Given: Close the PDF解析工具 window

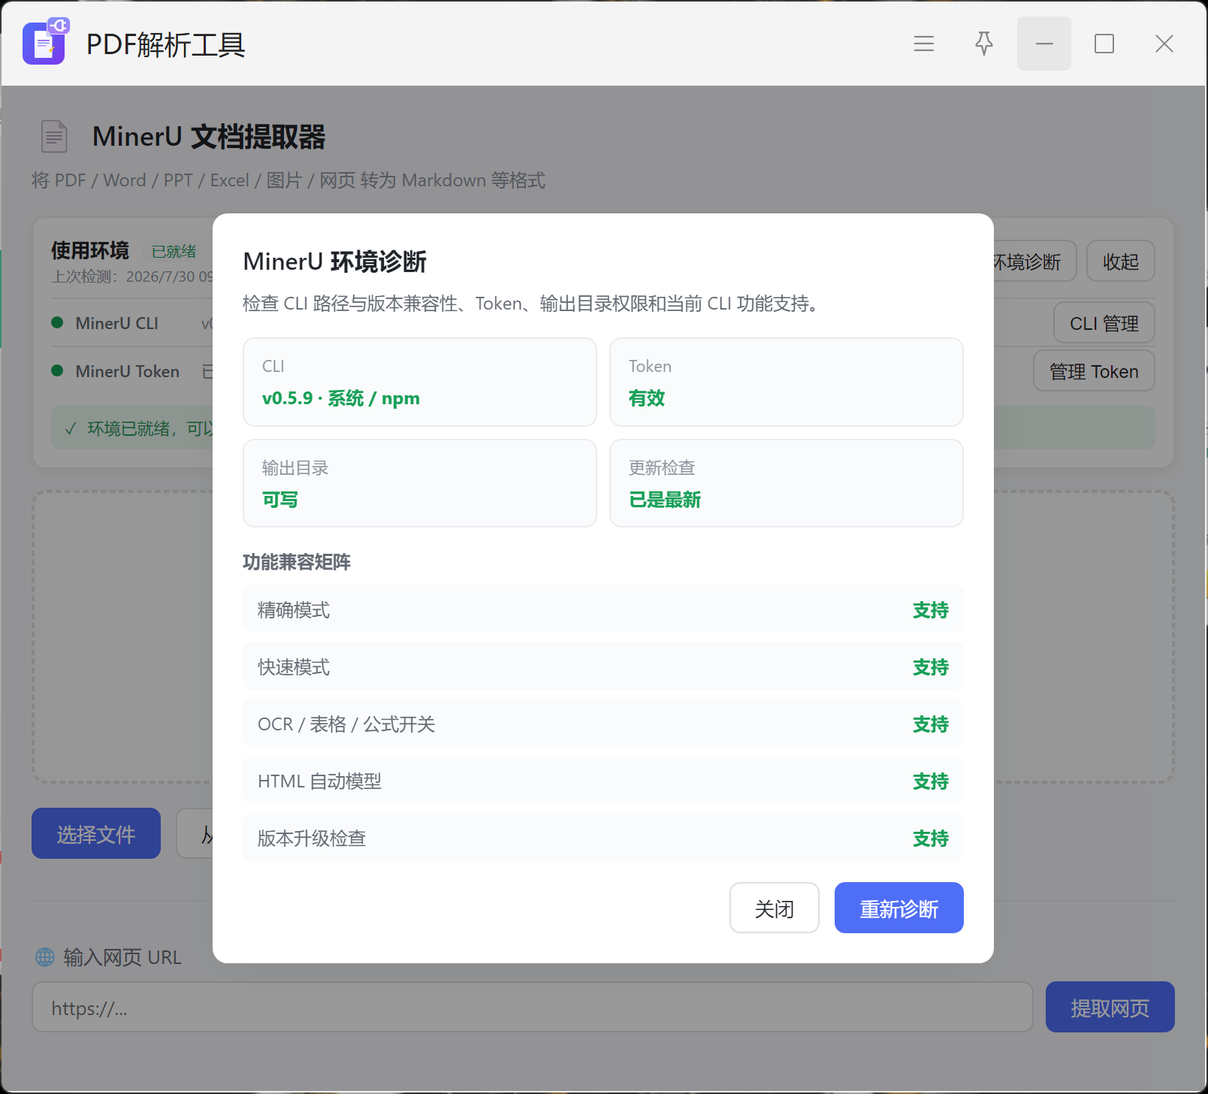Looking at the screenshot, I should click(x=1164, y=44).
